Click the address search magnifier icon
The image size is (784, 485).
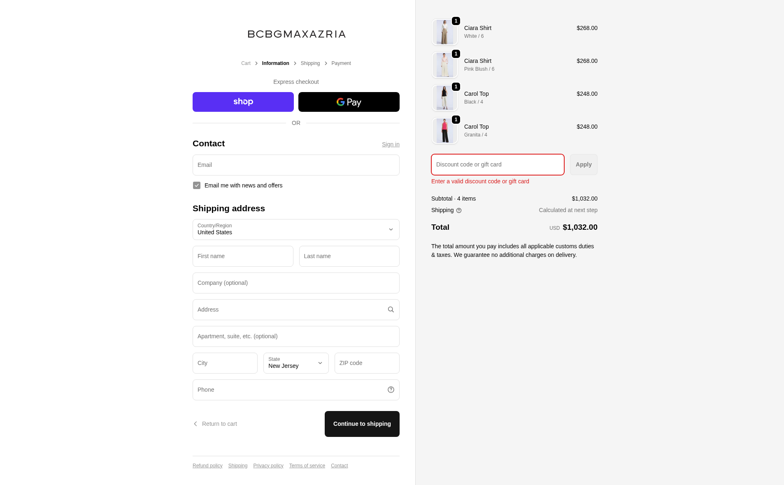click(391, 309)
